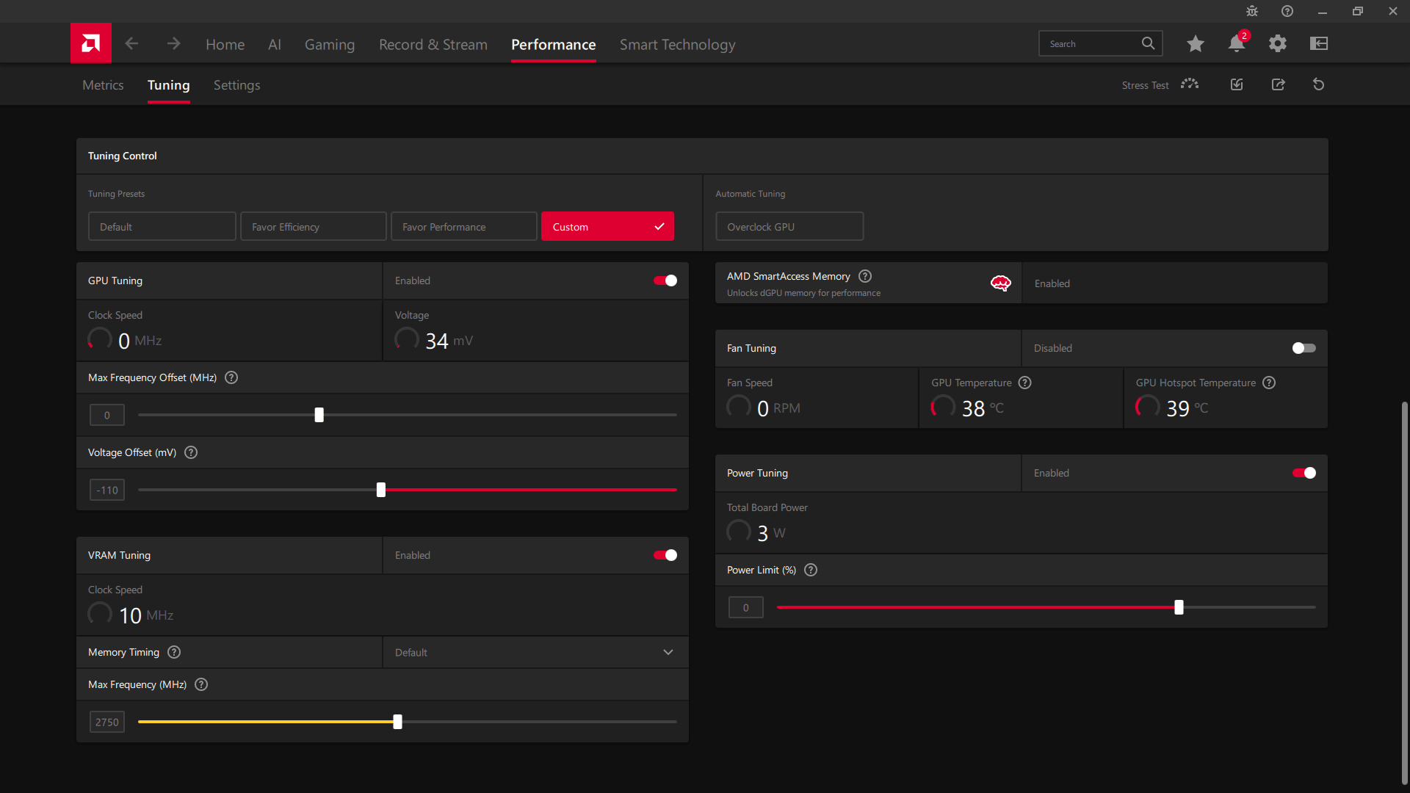The height and width of the screenshot is (793, 1410).
Task: Open favorites star icon
Action: click(x=1195, y=44)
